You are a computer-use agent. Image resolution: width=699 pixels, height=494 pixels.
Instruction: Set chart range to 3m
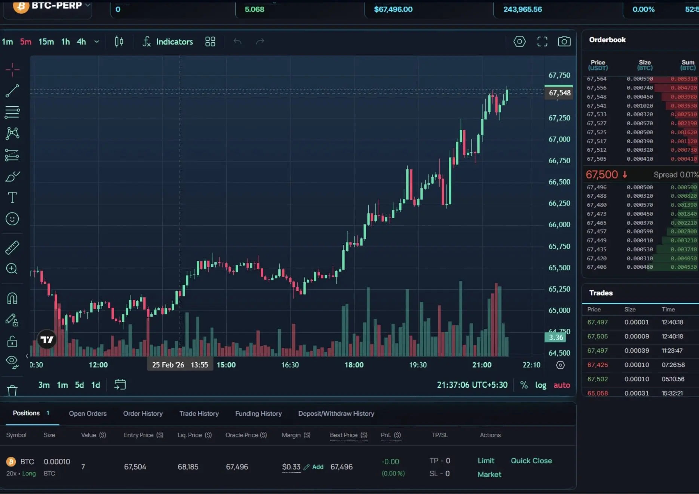44,385
